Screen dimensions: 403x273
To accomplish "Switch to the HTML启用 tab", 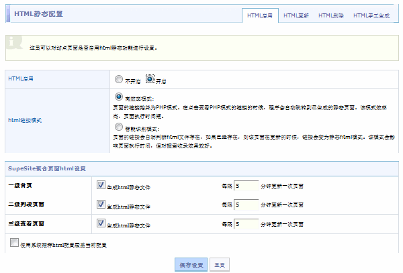I will (260, 15).
